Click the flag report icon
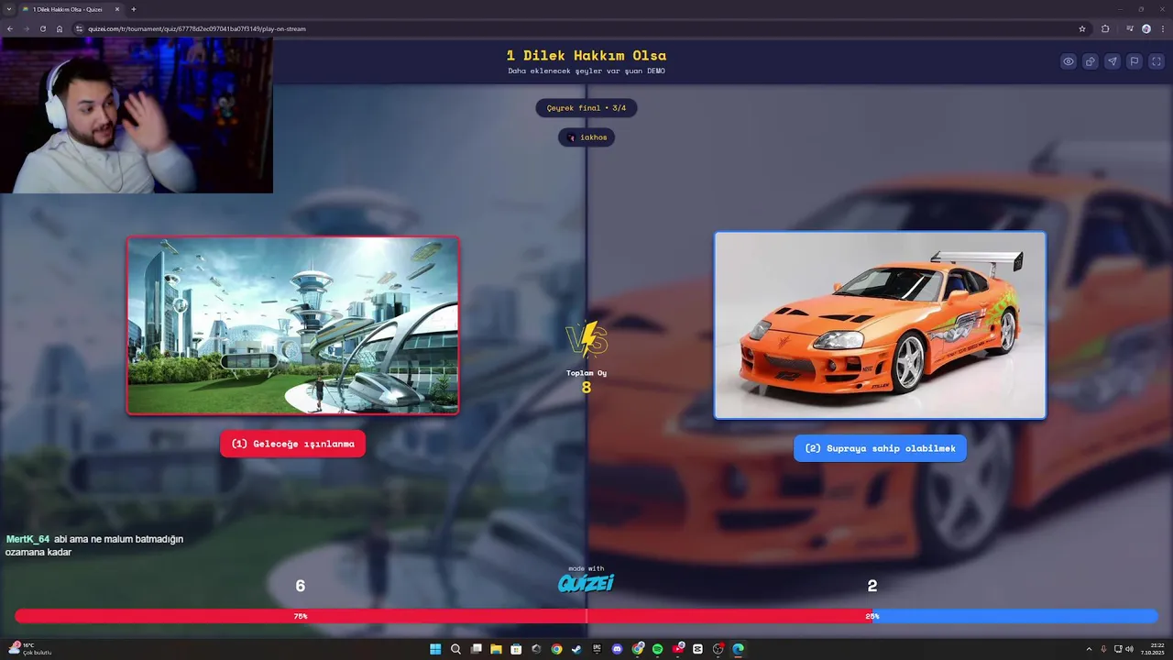 [x=1135, y=61]
